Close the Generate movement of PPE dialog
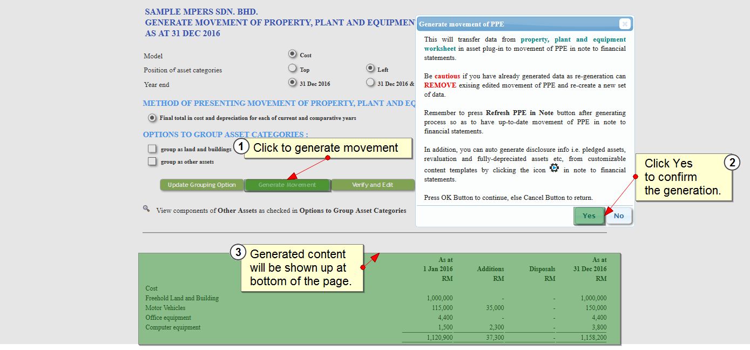Viewport: 750px width, 350px height. 624,24
